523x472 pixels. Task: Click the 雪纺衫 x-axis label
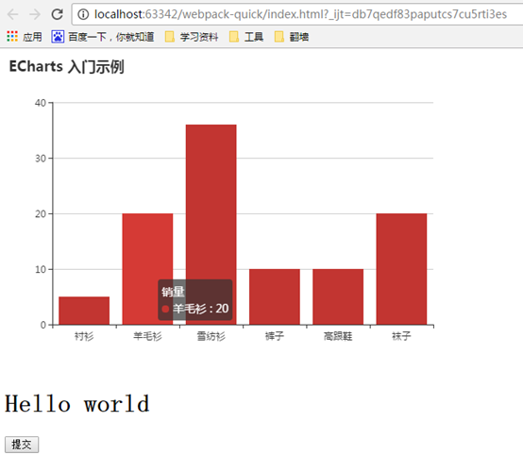tap(211, 336)
